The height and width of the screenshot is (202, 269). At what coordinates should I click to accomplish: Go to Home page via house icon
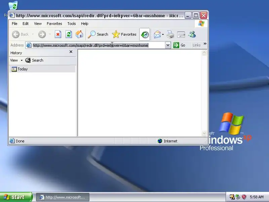pos(79,34)
